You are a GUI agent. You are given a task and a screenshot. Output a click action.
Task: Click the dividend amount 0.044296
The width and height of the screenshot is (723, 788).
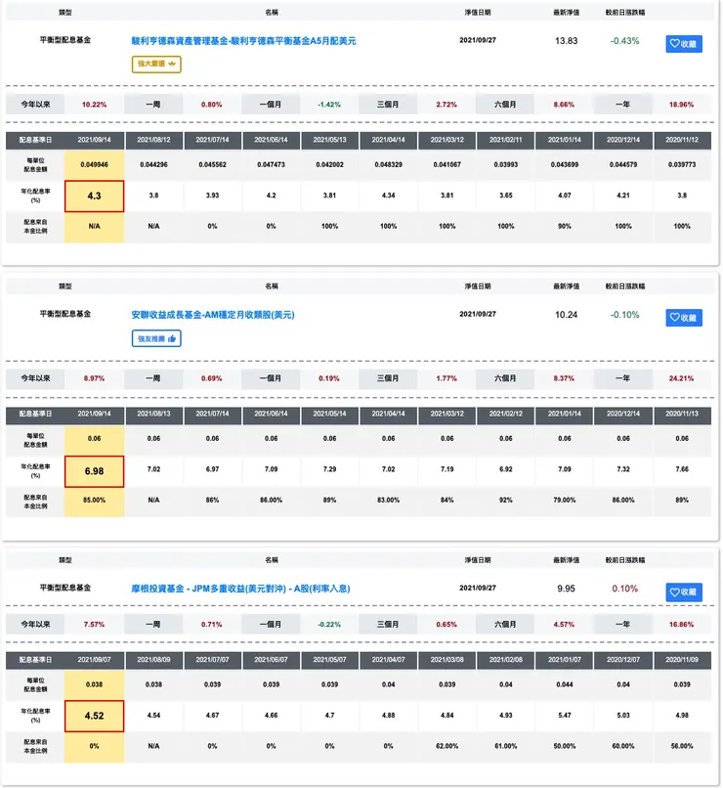(153, 164)
